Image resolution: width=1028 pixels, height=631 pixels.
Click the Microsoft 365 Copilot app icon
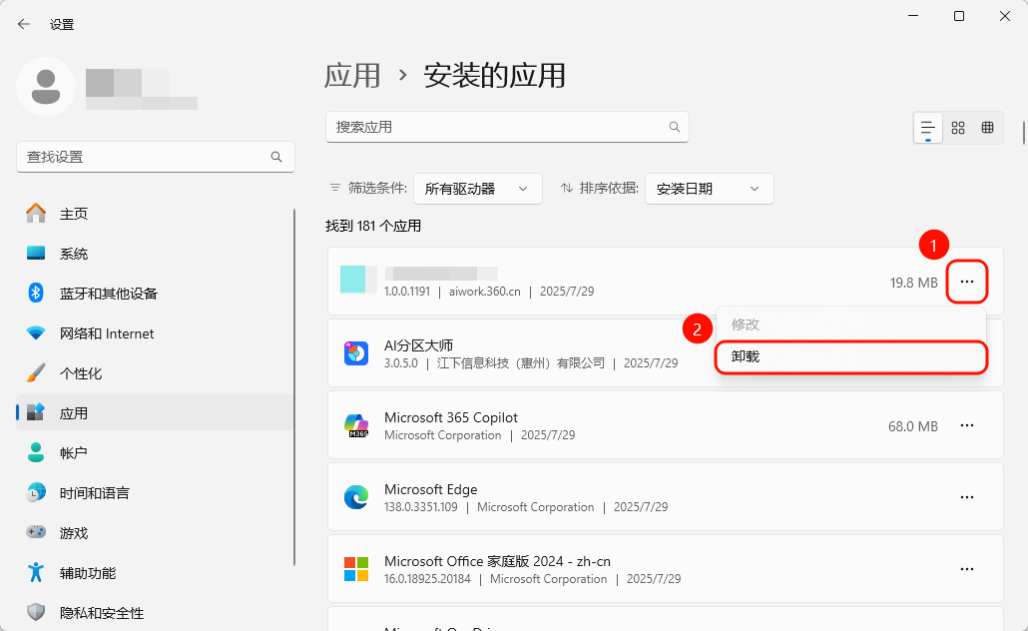[356, 425]
